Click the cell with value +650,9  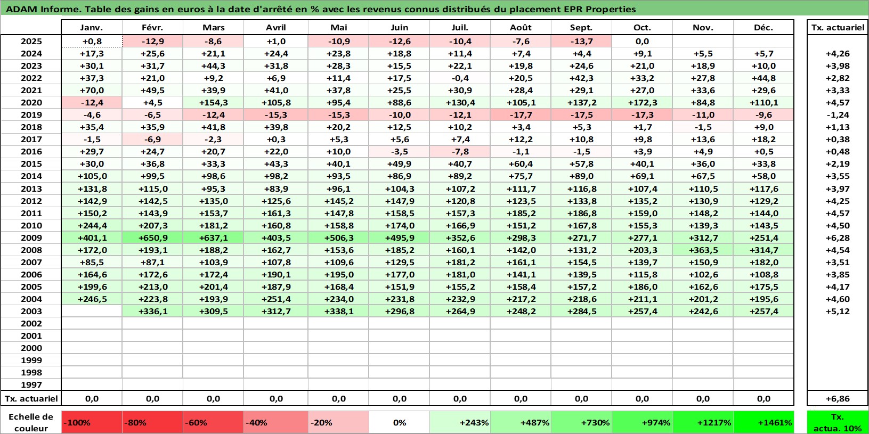152,238
